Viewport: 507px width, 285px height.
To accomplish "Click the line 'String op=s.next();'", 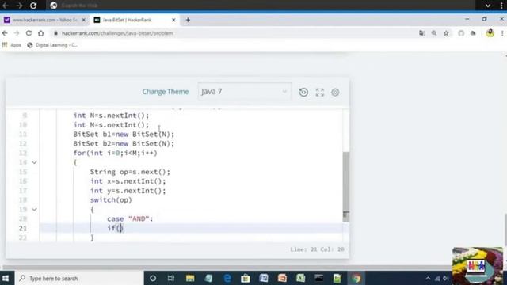I will pyautogui.click(x=130, y=172).
